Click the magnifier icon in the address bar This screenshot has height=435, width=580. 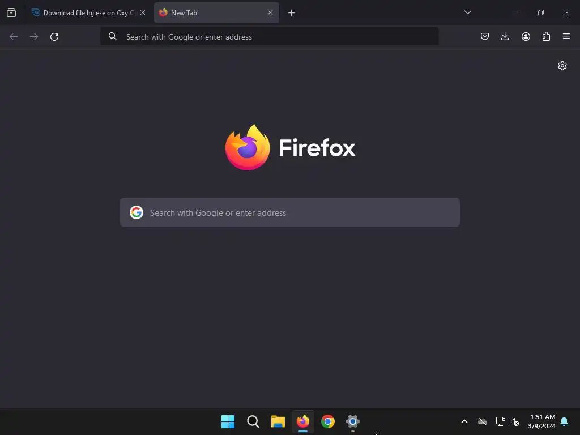point(113,36)
